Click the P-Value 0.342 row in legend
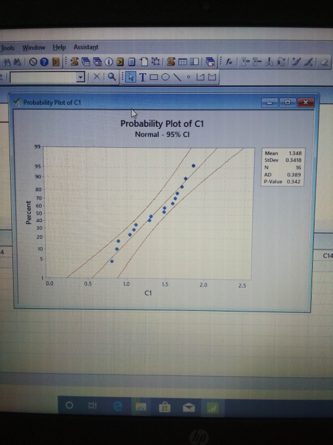The image size is (333, 445). pos(282,182)
